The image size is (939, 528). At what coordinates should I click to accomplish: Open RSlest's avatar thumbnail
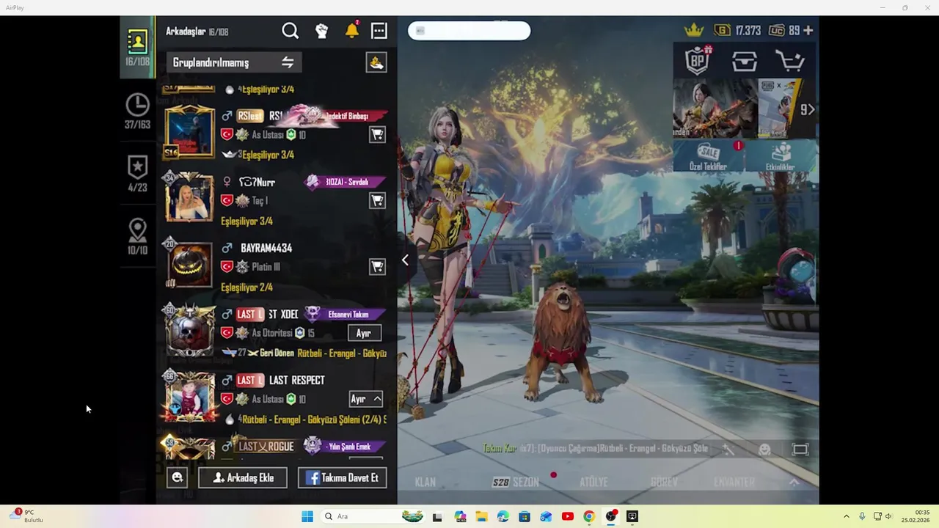(189, 133)
